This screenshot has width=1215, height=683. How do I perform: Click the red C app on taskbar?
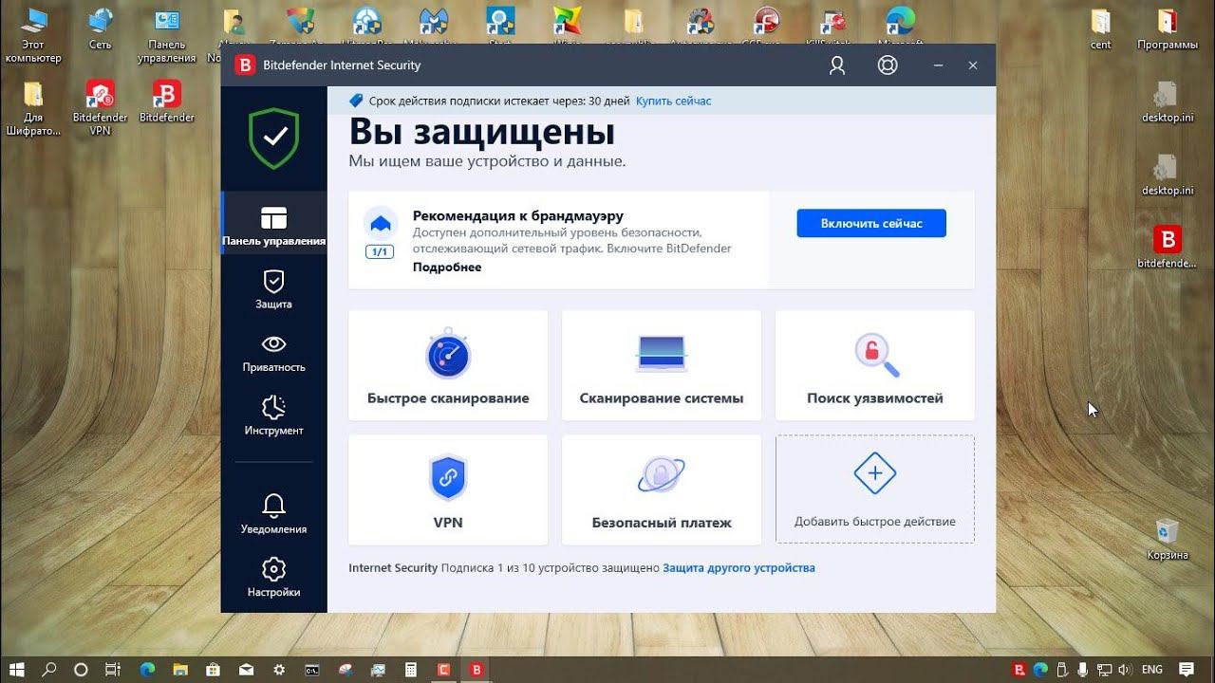click(x=443, y=670)
